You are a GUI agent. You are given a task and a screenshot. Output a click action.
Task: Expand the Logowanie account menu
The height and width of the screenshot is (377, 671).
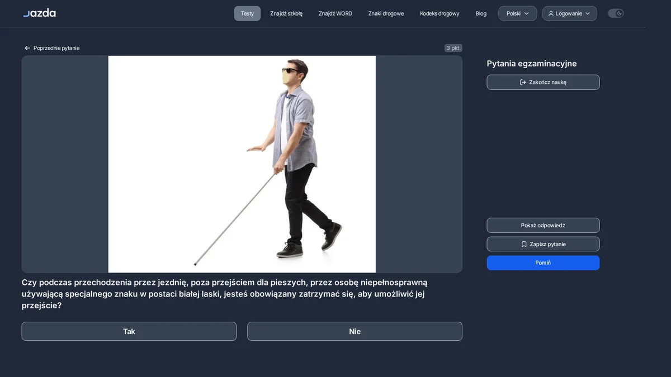pyautogui.click(x=569, y=13)
